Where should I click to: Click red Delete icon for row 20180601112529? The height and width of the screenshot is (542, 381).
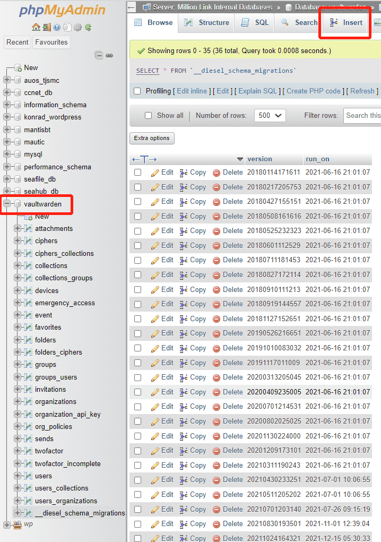217,246
